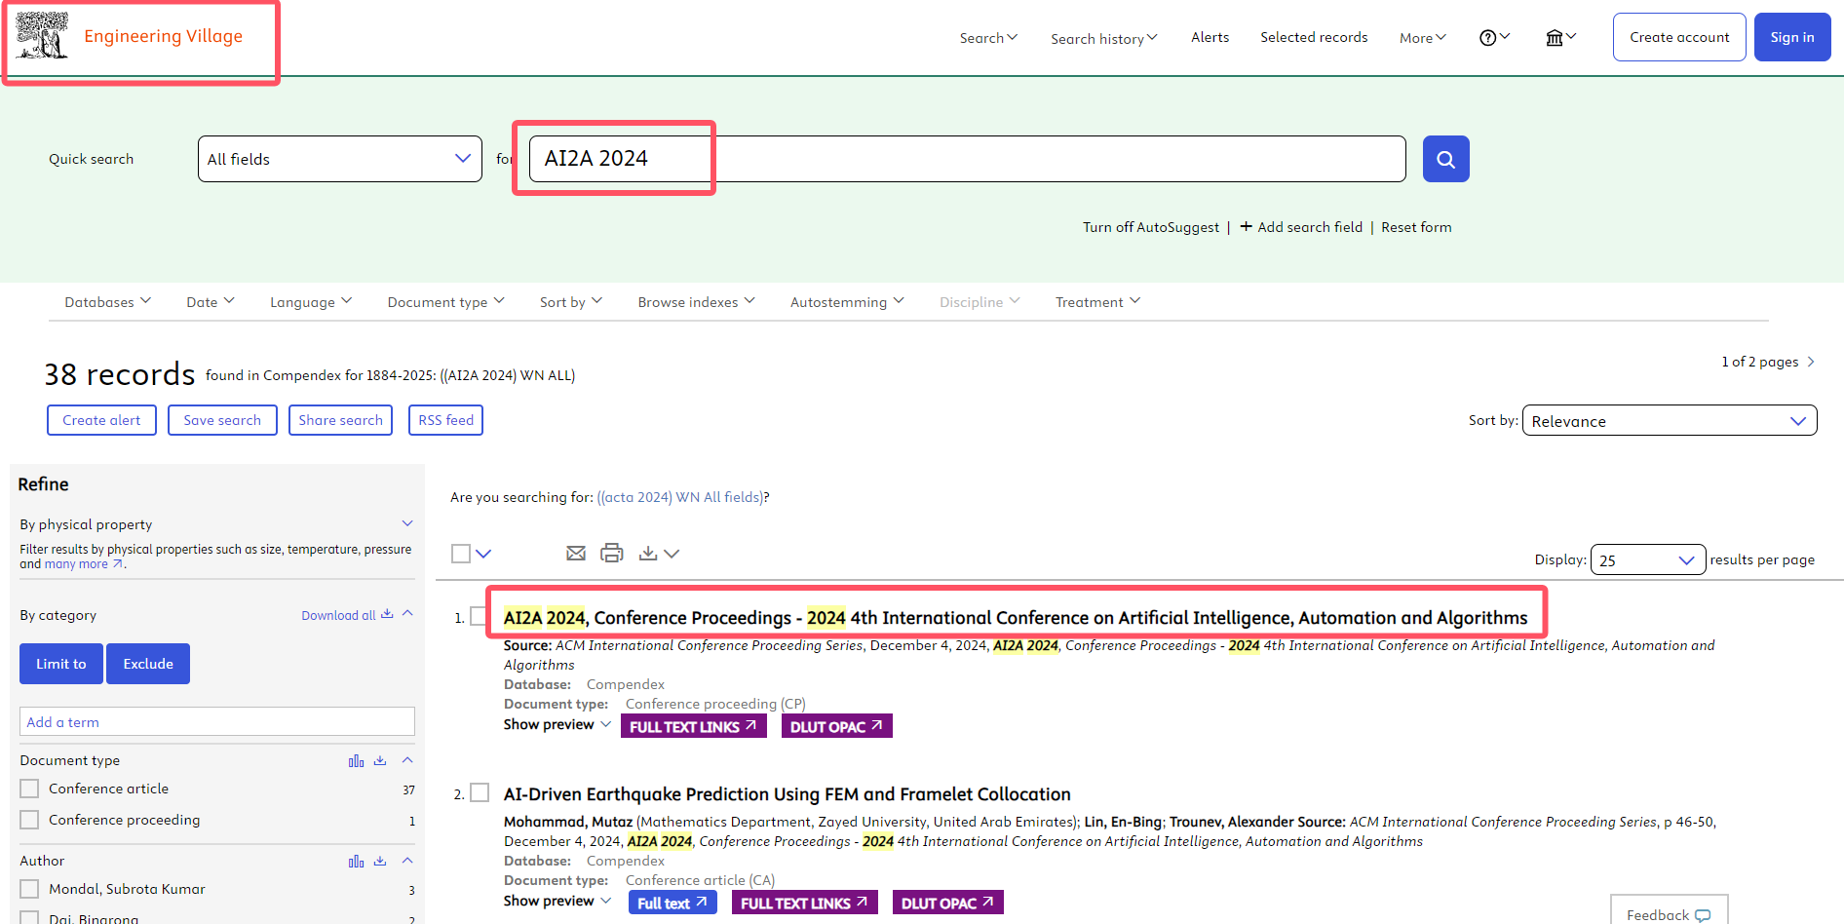Click RSS feed button
This screenshot has width=1844, height=924.
coord(445,420)
